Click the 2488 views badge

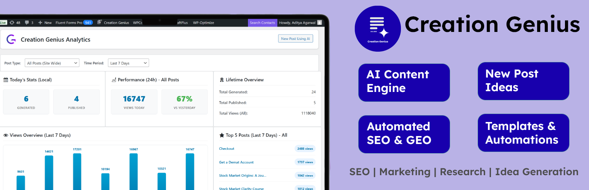pyautogui.click(x=305, y=149)
